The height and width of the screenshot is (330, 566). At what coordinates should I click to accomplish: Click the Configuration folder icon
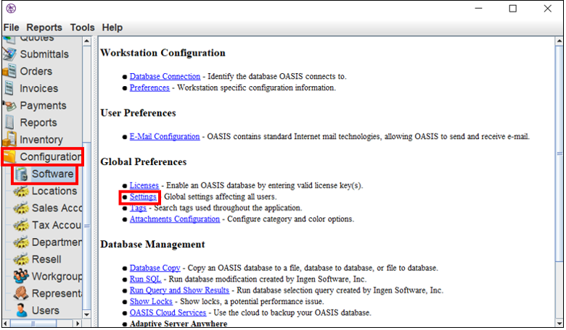tap(9, 156)
